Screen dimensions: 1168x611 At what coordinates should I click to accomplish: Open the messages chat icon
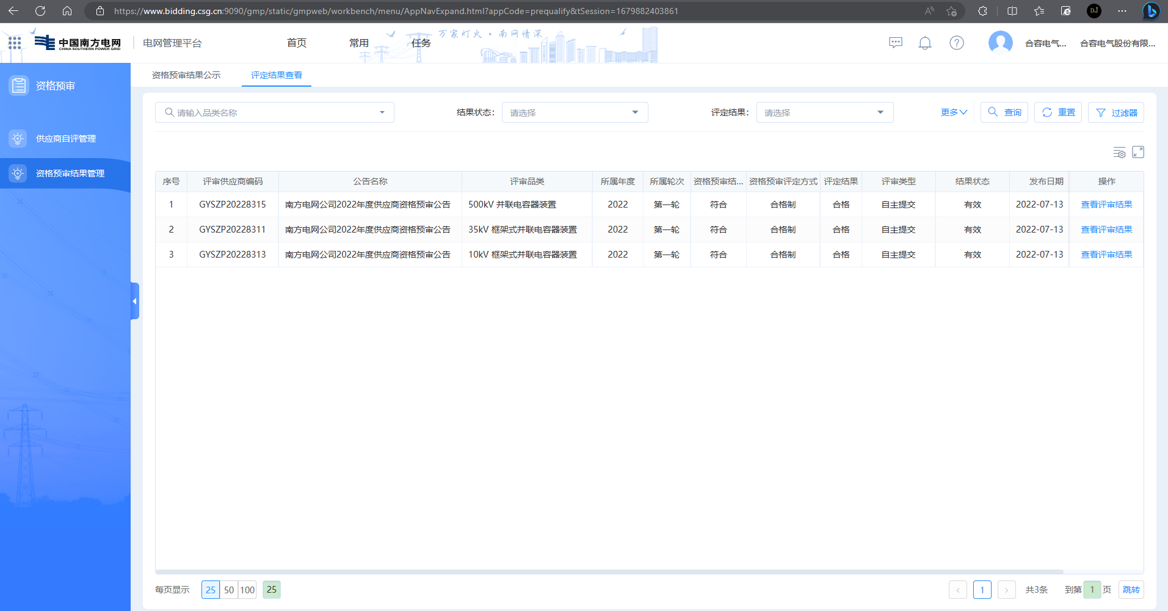point(895,43)
